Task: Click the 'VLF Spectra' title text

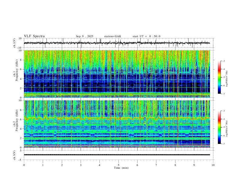Action: 34,36
